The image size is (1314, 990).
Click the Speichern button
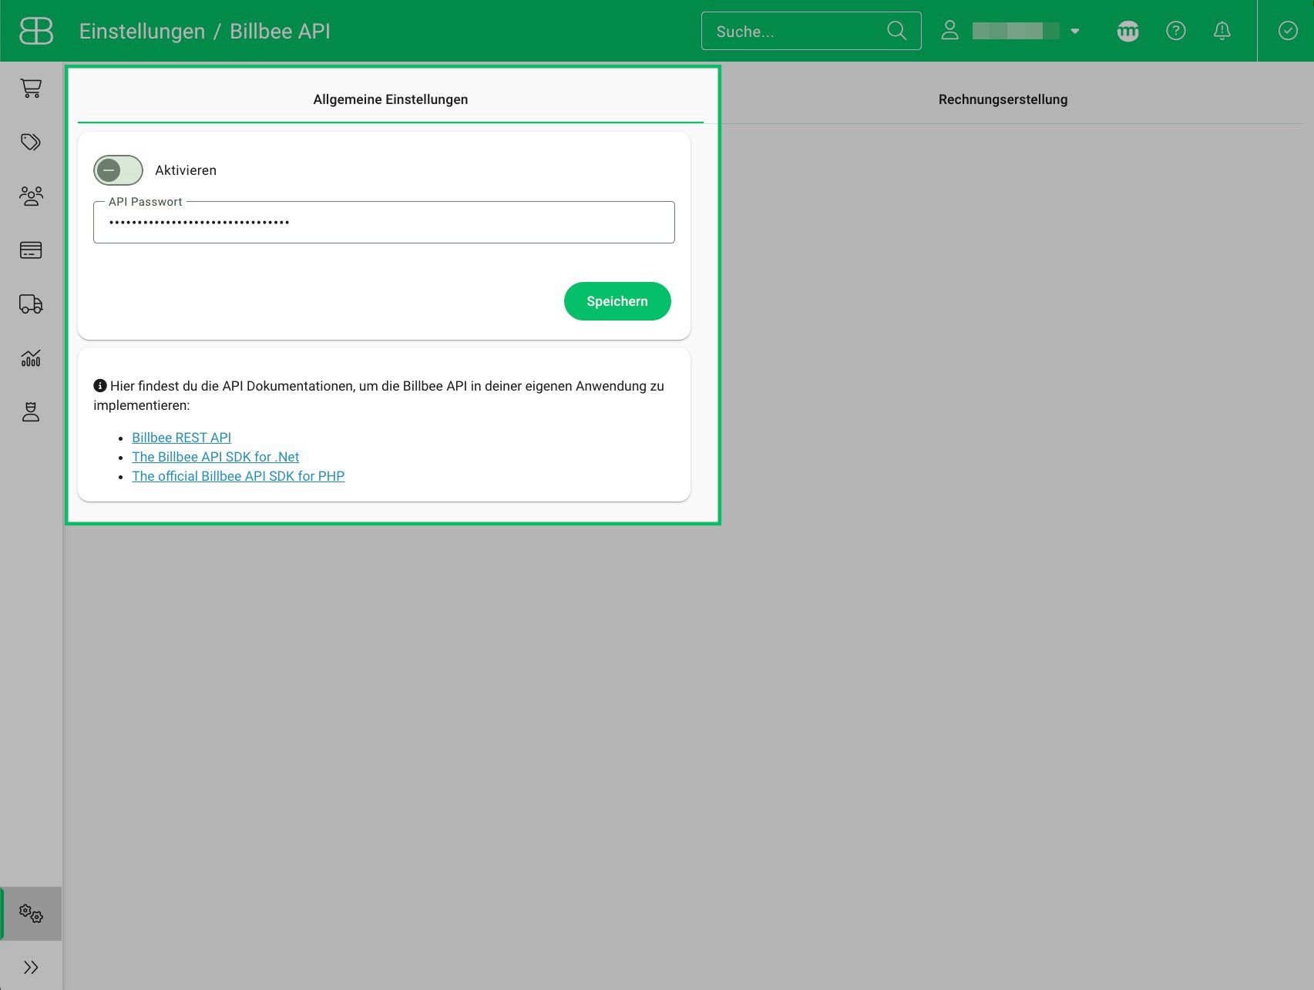[617, 301]
